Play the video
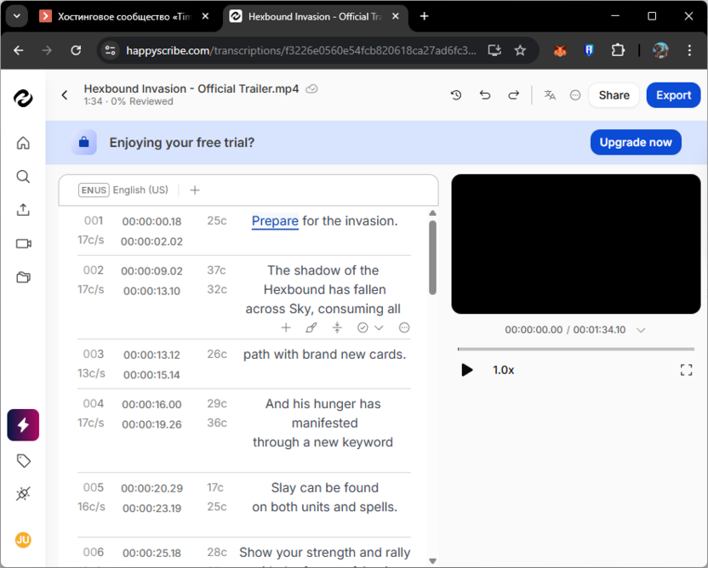 [467, 370]
